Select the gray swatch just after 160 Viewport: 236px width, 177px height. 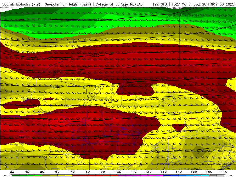[213, 176]
